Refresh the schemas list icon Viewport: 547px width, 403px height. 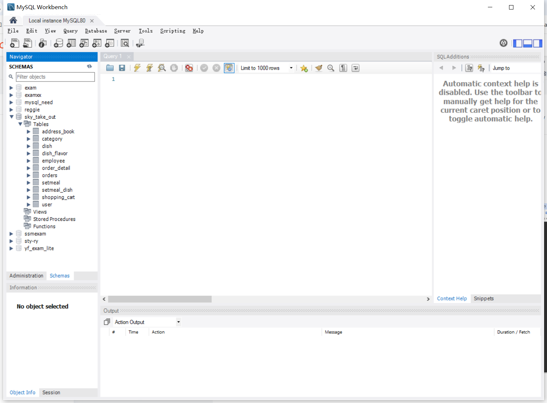pyautogui.click(x=89, y=66)
